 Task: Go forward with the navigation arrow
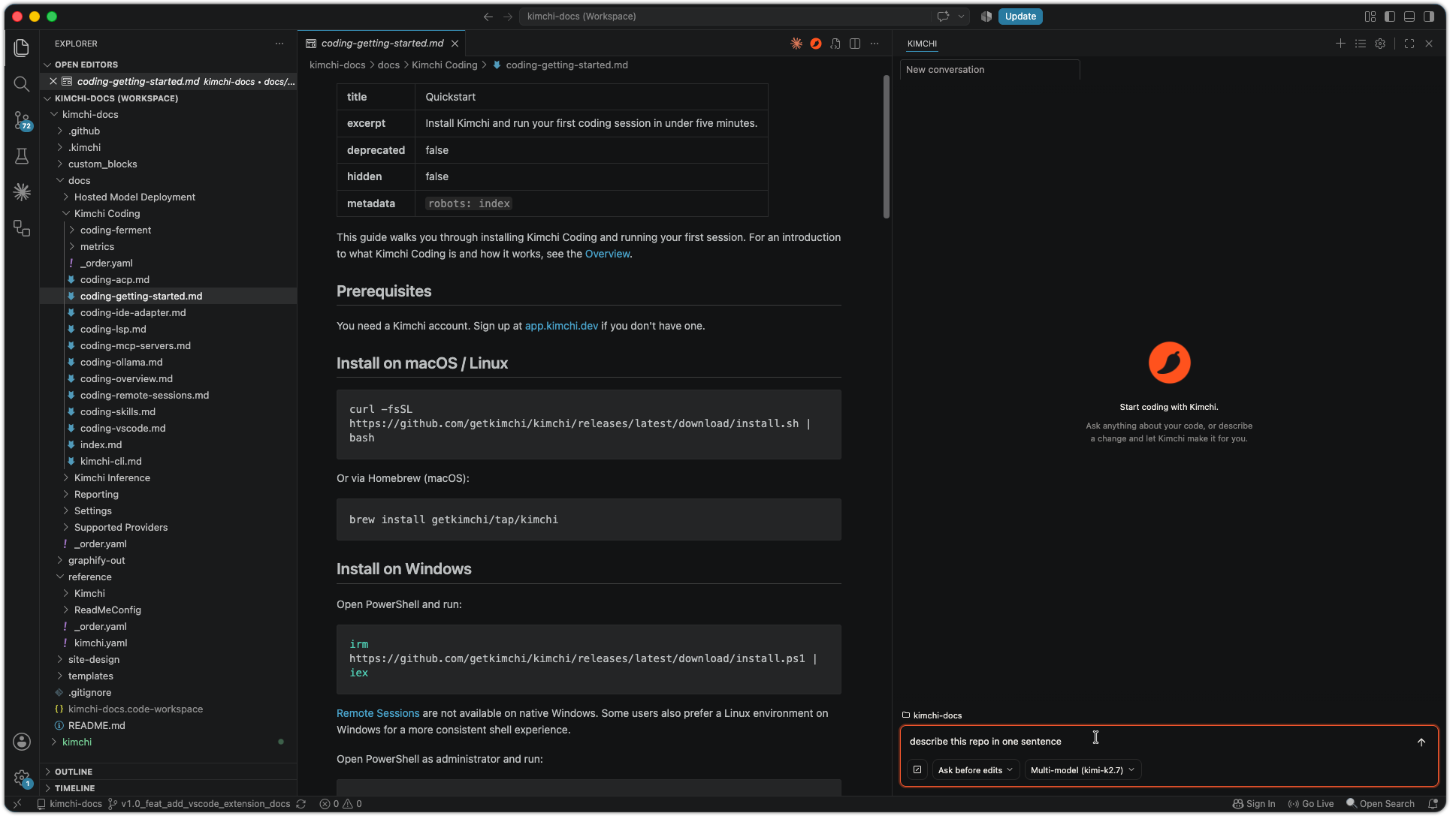(508, 17)
